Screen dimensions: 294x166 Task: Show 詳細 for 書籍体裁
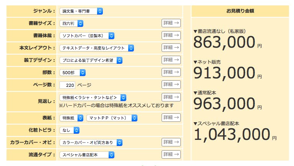pos(171,35)
